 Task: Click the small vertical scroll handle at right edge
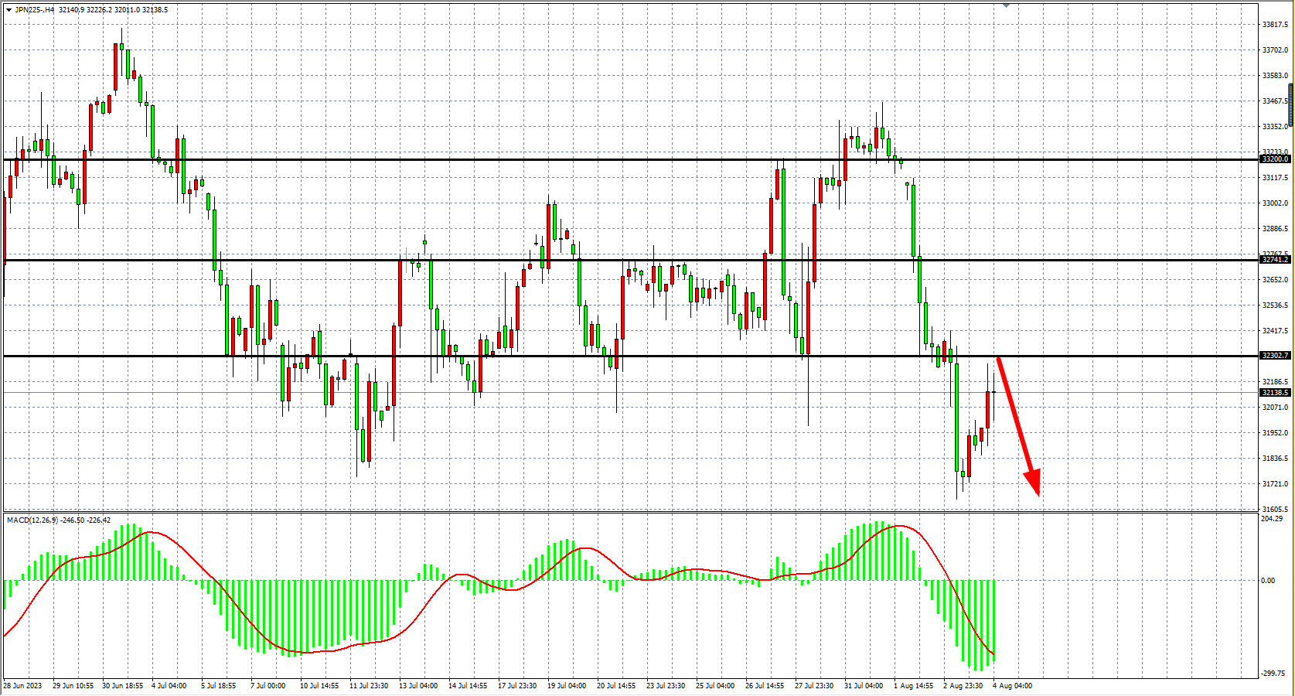[1290, 104]
